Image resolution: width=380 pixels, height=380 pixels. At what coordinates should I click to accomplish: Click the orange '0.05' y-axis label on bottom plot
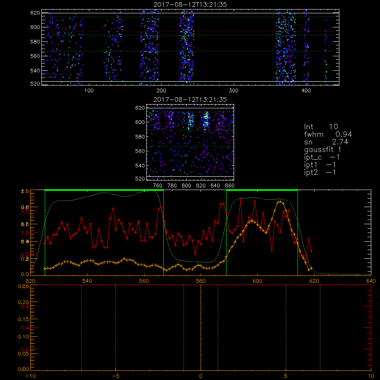click(x=23, y=354)
